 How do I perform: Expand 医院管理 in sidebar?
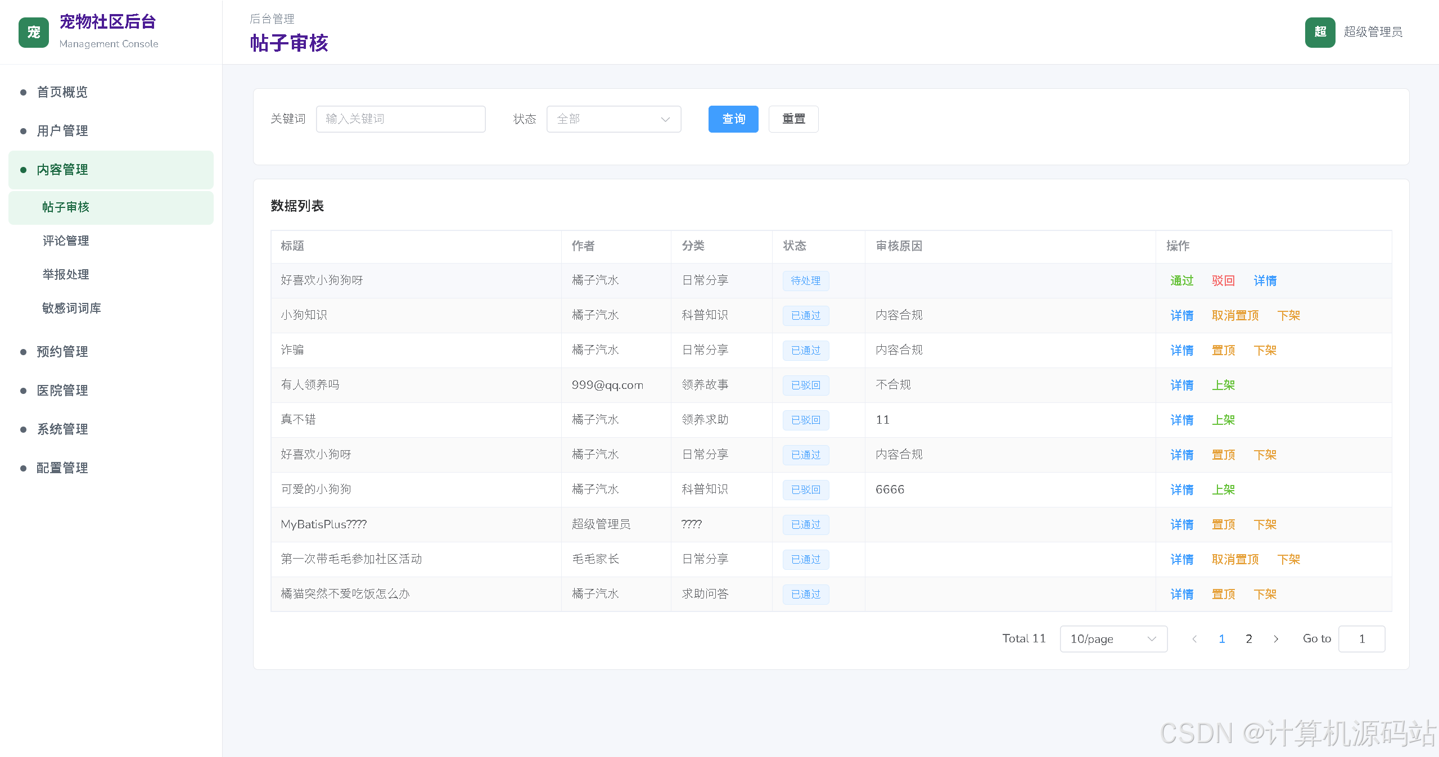tap(111, 391)
